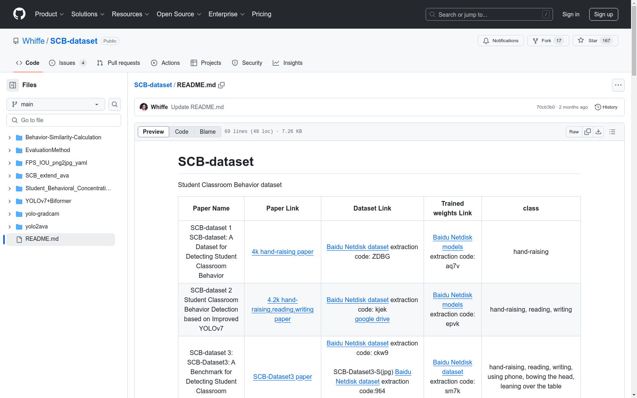Switch to Preview view mode
Viewport: 637px width, 398px height.
[x=153, y=132]
